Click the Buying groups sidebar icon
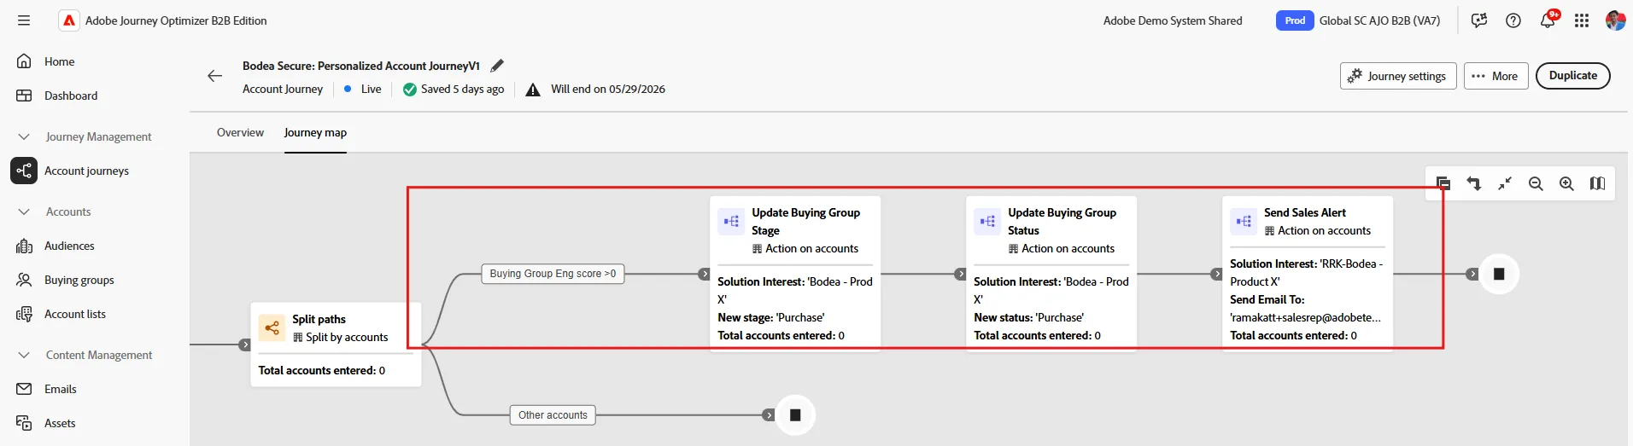This screenshot has height=446, width=1633. (x=24, y=280)
